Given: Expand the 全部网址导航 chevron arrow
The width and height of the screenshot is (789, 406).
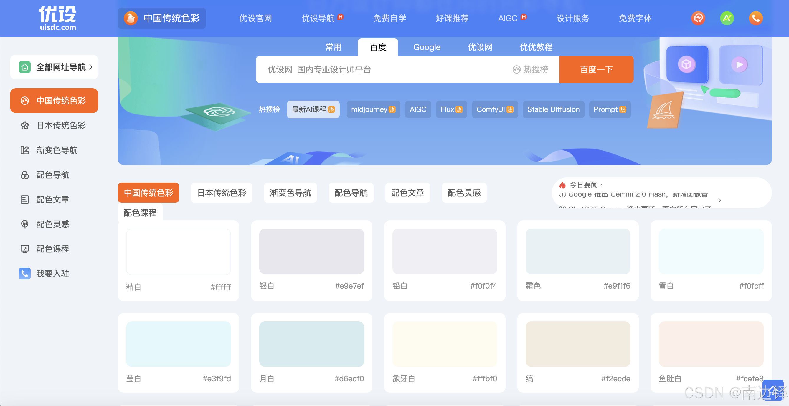Looking at the screenshot, I should [91, 67].
